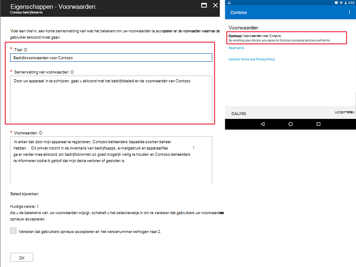Click the Contoso-bedrijfsterms subtitle
Viewport: 356px width, 267px height.
[x=26, y=12]
